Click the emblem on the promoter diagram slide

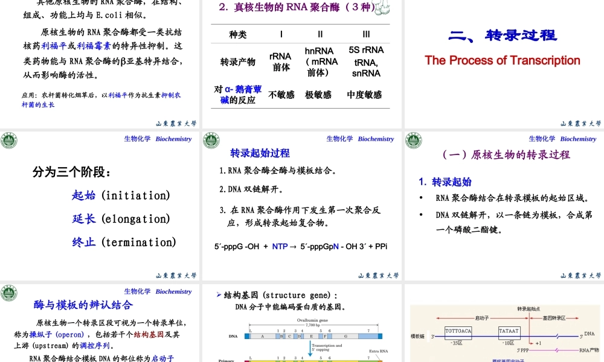[412, 293]
